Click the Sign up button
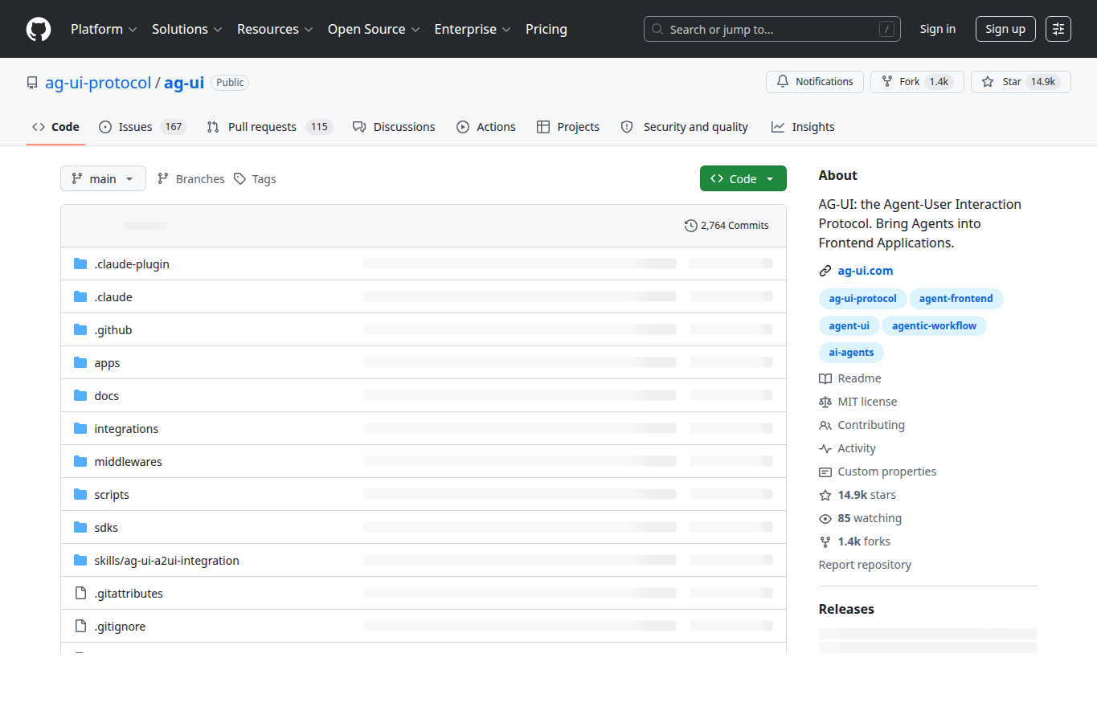Viewport: 1097px width, 723px height. [x=1005, y=29]
